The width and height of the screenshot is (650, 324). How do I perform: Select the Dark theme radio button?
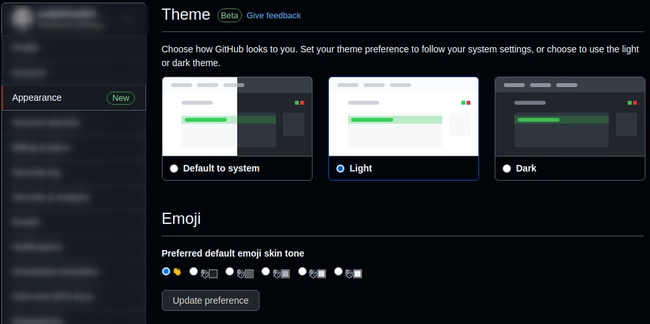[x=507, y=169]
